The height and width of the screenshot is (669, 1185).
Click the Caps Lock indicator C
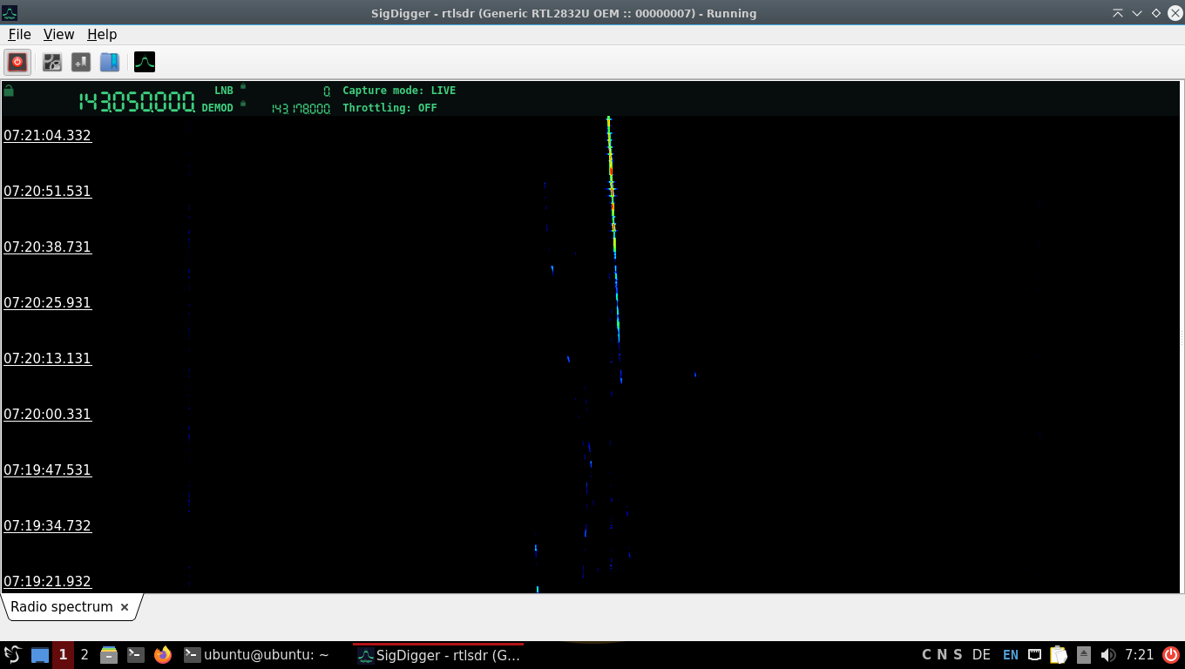[x=927, y=655]
